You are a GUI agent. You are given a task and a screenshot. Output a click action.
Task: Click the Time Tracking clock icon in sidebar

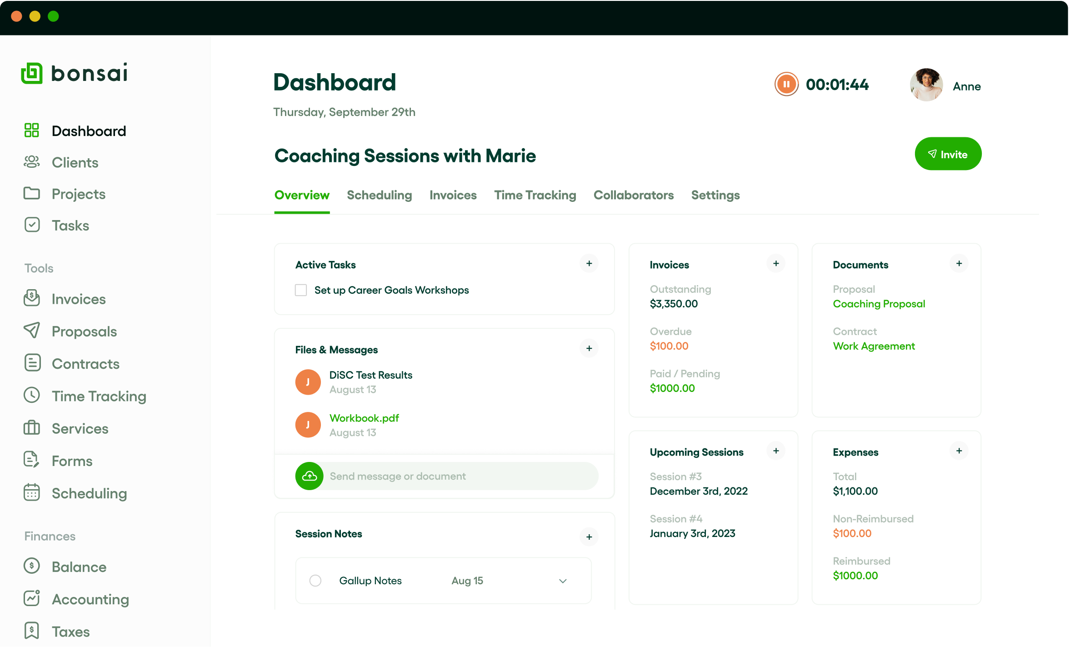32,395
